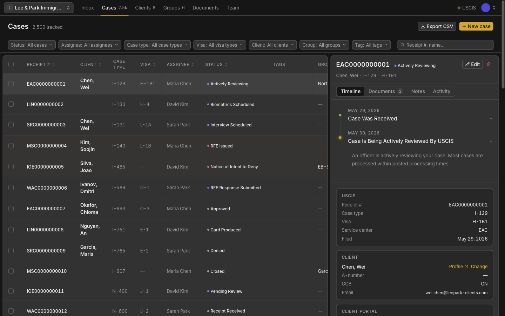Click the Approved status in EAC0000000007 row
Viewport: 505px width, 316px height.
point(218,209)
